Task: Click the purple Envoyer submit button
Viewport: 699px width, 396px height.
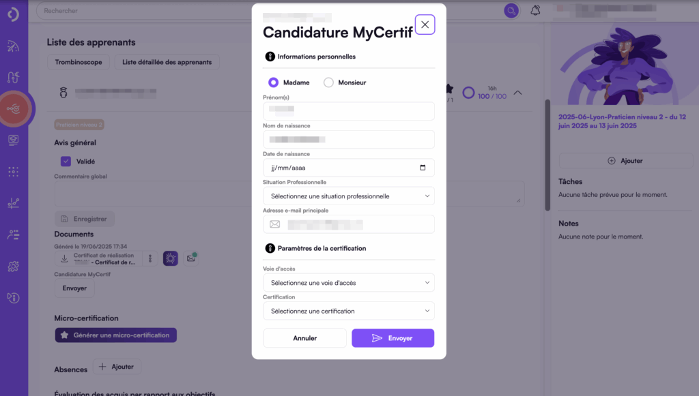Action: tap(393, 338)
